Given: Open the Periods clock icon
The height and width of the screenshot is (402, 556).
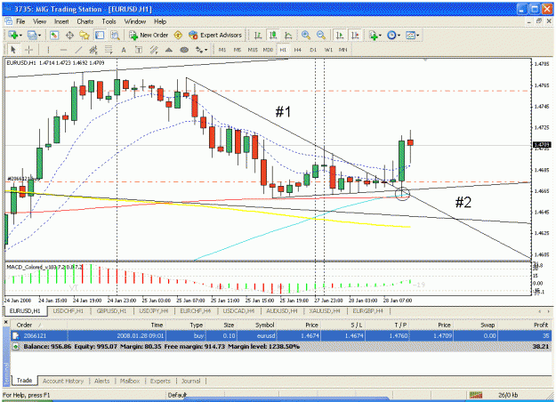Looking at the screenshot, I should (391, 35).
